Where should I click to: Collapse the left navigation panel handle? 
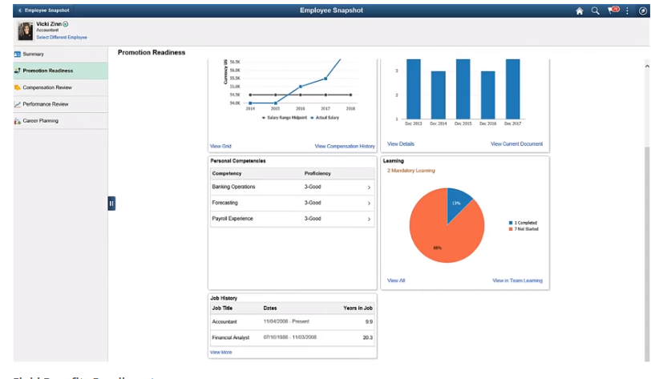coord(112,204)
